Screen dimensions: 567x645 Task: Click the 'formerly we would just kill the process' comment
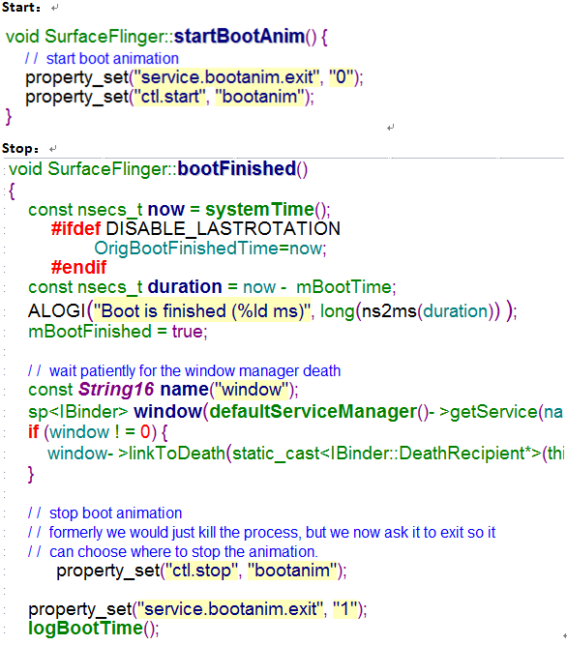tap(261, 532)
